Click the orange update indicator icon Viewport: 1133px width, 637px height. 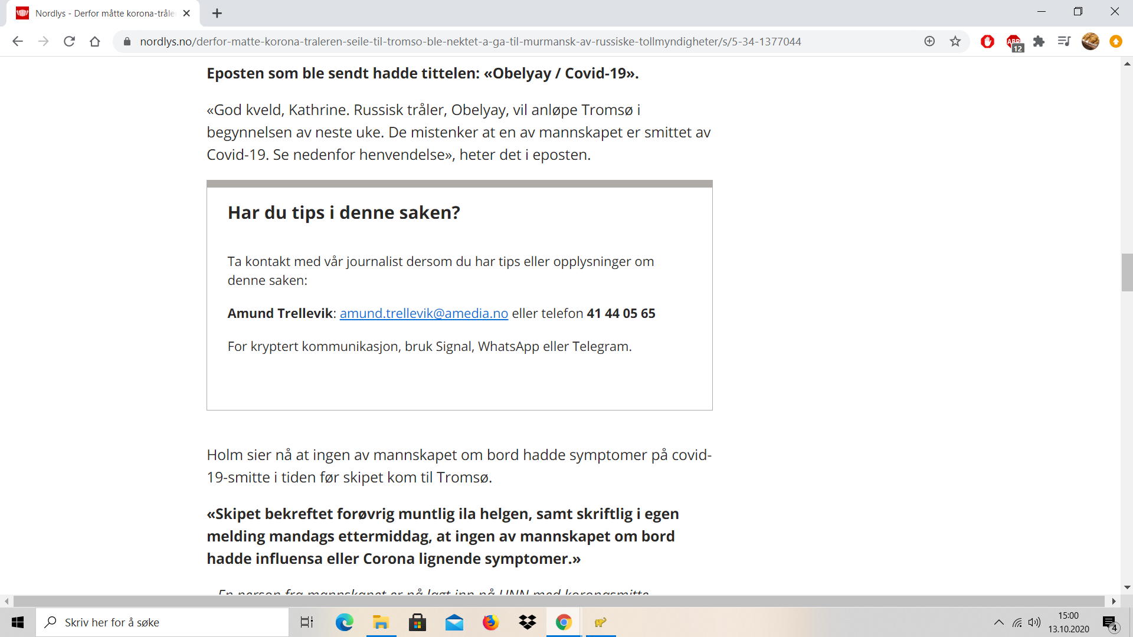1116,41
